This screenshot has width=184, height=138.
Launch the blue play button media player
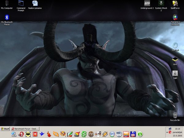[112, 134]
